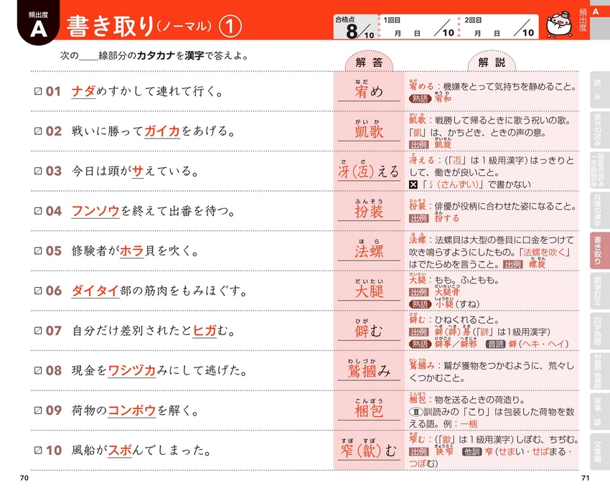Tick the checkbox for question 09
The height and width of the screenshot is (493, 610).
(x=38, y=410)
